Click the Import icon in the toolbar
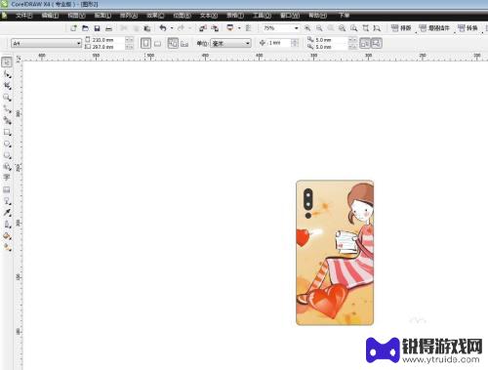Image resolution: width=488 pixels, height=370 pixels. pos(203,28)
